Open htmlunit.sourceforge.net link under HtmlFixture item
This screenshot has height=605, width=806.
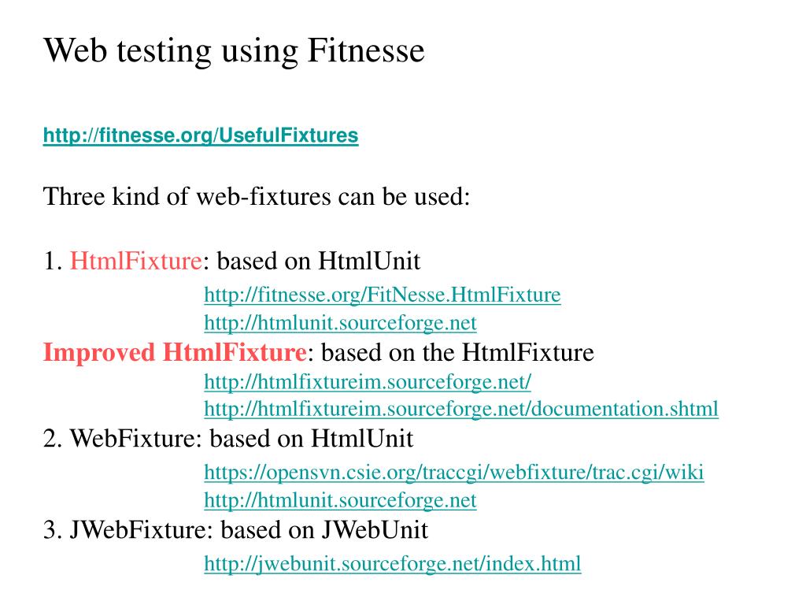340,323
